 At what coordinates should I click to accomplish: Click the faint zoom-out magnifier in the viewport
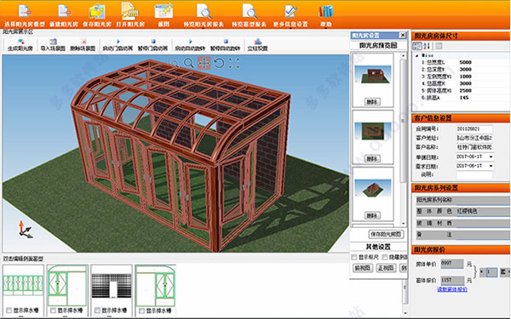(175, 63)
